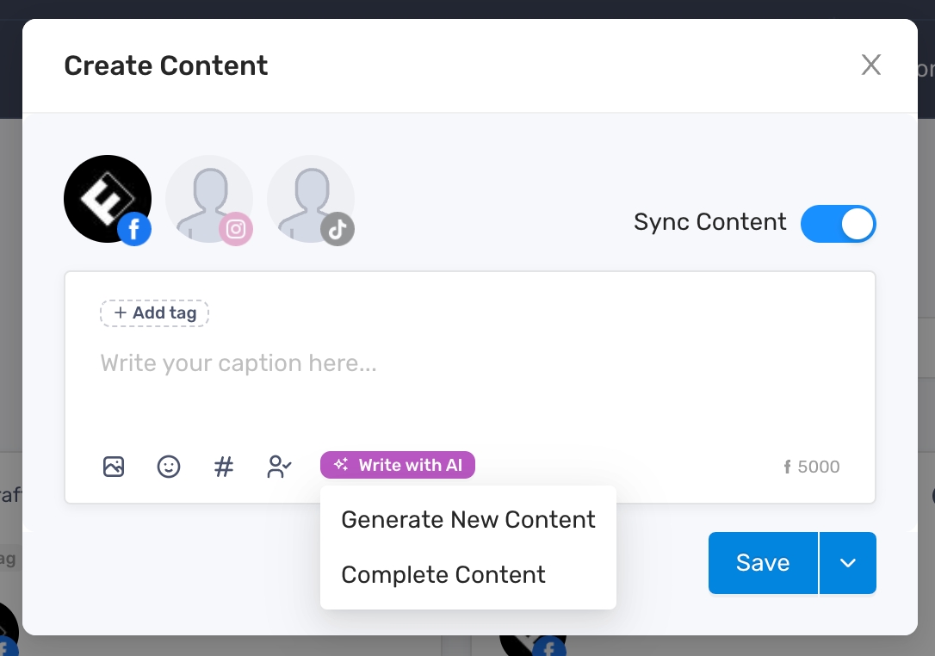The height and width of the screenshot is (656, 935).
Task: Click the mention user icon
Action: (x=279, y=467)
